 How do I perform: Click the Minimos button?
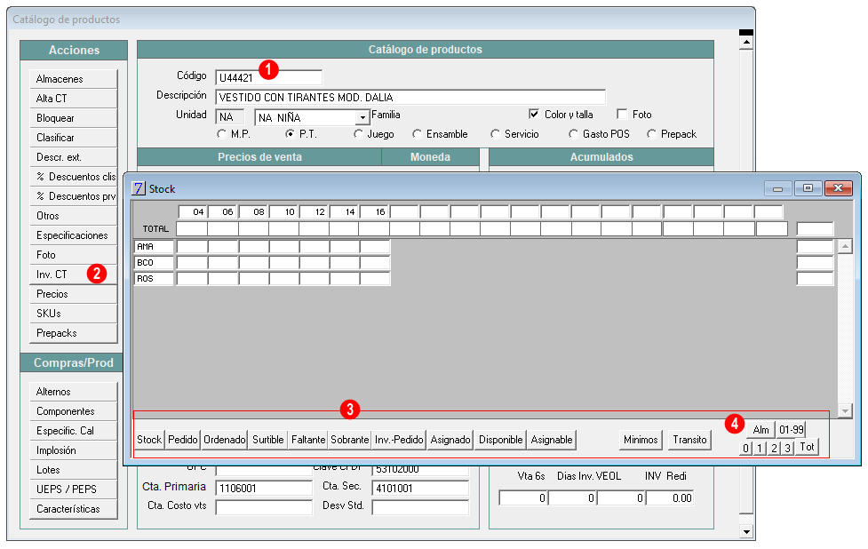[641, 440]
